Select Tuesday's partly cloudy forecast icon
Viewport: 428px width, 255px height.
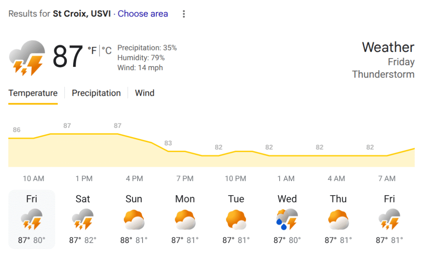[x=236, y=219]
